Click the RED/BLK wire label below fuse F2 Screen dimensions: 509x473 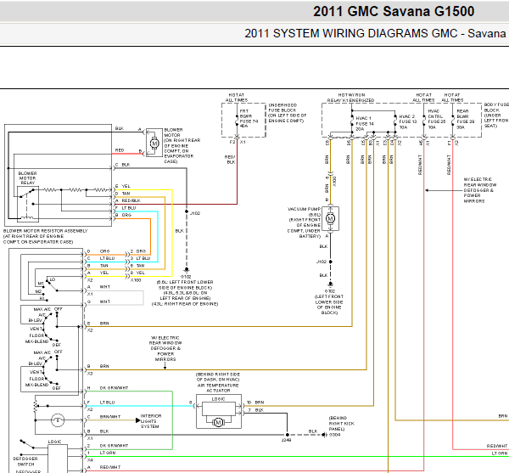[230, 160]
